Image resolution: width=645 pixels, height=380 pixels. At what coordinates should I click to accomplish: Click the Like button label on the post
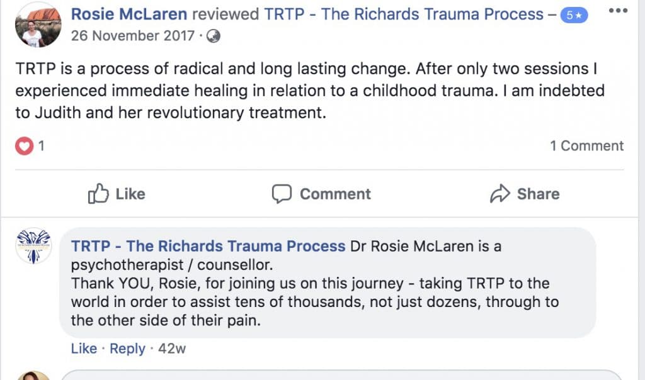pyautogui.click(x=130, y=194)
